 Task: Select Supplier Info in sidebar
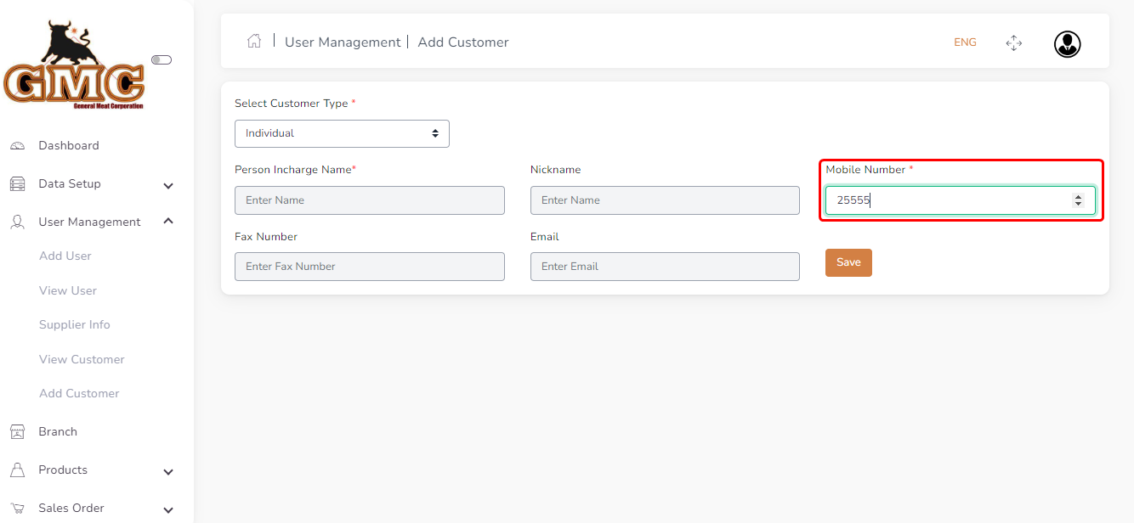[75, 324]
